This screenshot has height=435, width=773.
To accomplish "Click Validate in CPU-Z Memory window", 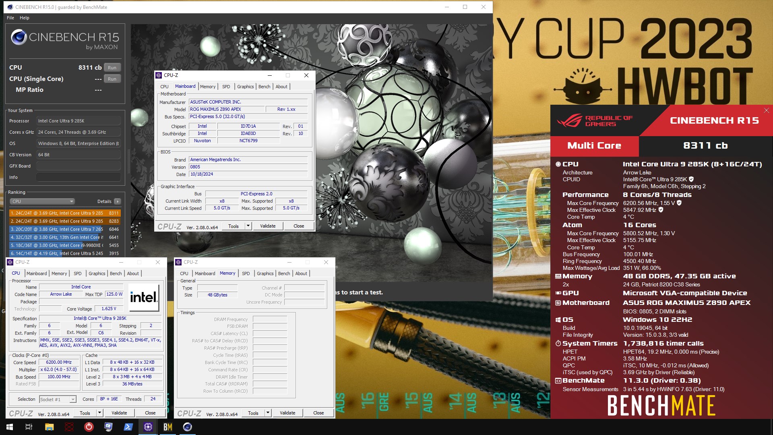I will (287, 413).
